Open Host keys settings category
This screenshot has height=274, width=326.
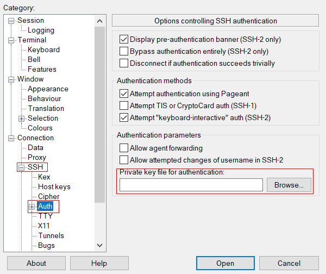coord(54,187)
